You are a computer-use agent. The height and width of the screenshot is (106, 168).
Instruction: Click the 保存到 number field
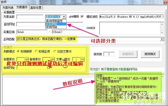[x=108, y=54]
